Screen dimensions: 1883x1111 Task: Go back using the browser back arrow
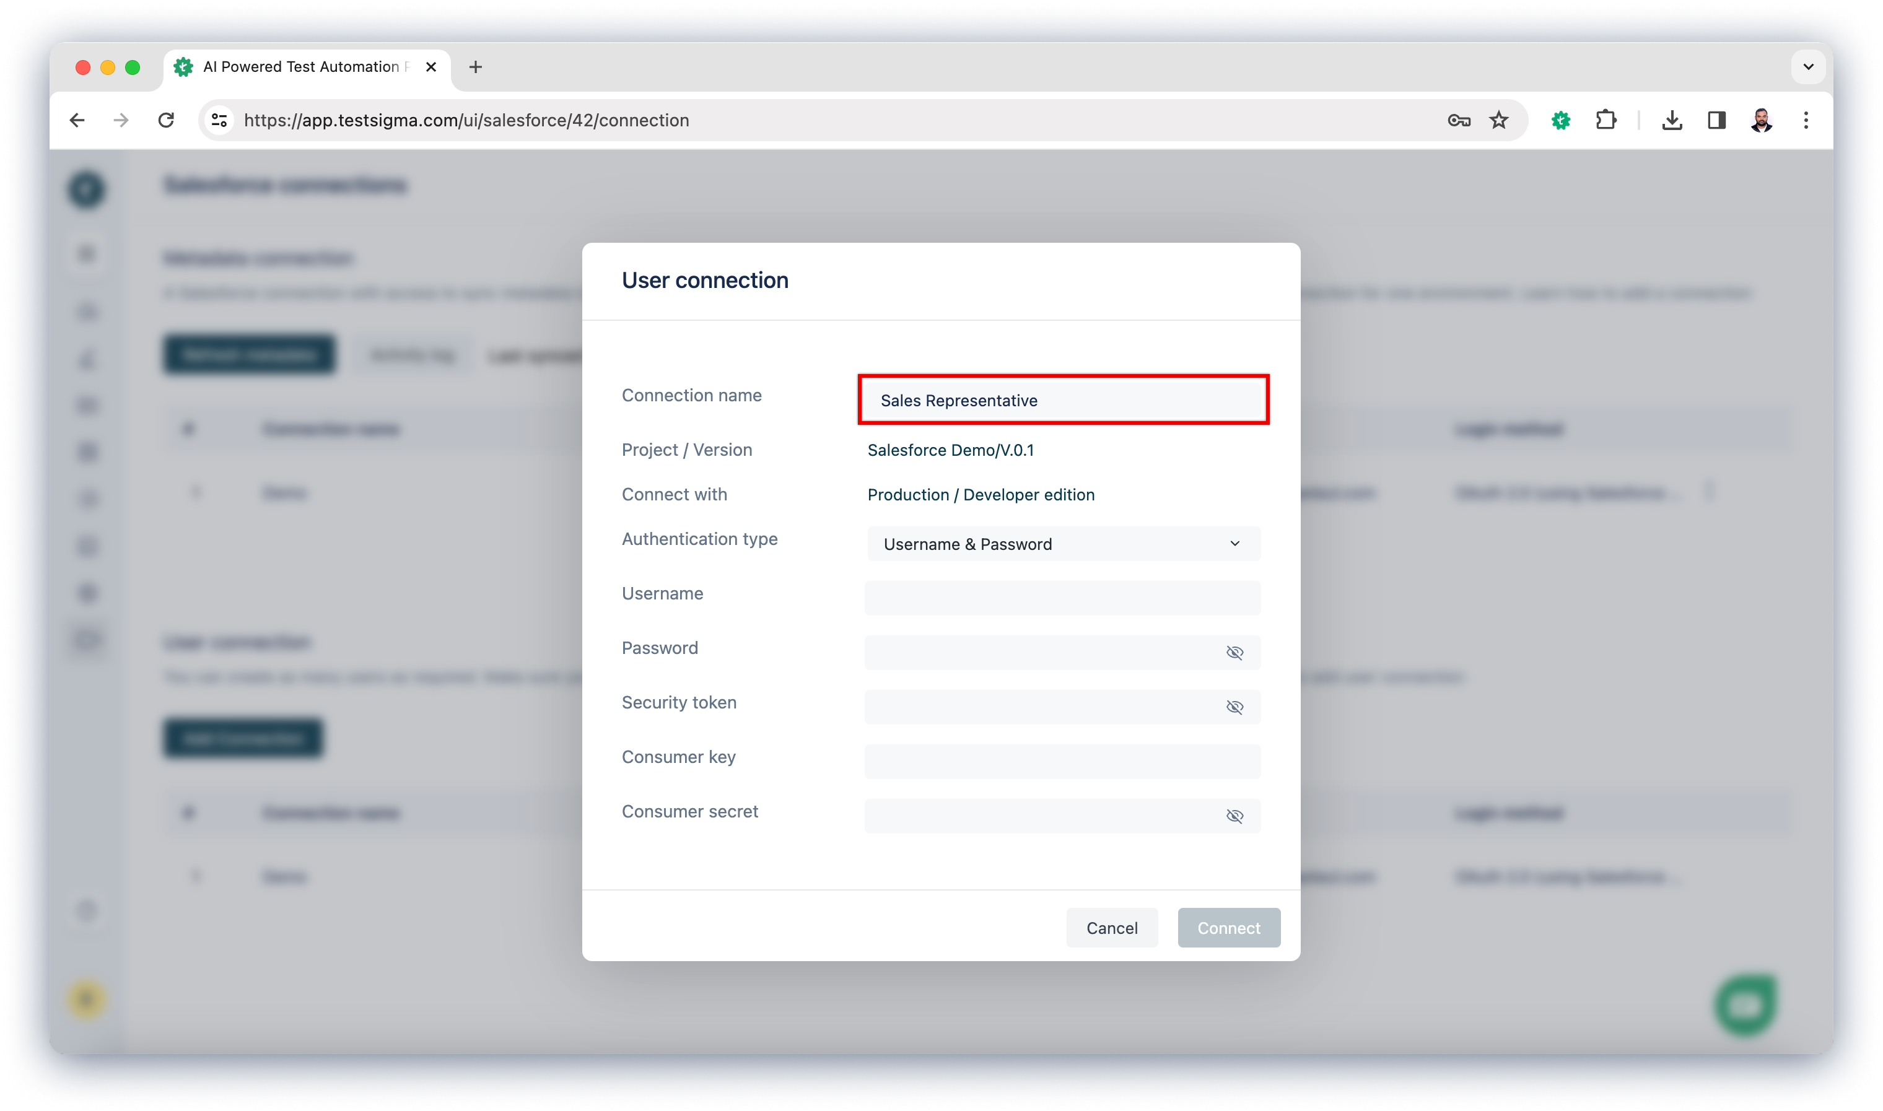click(77, 120)
